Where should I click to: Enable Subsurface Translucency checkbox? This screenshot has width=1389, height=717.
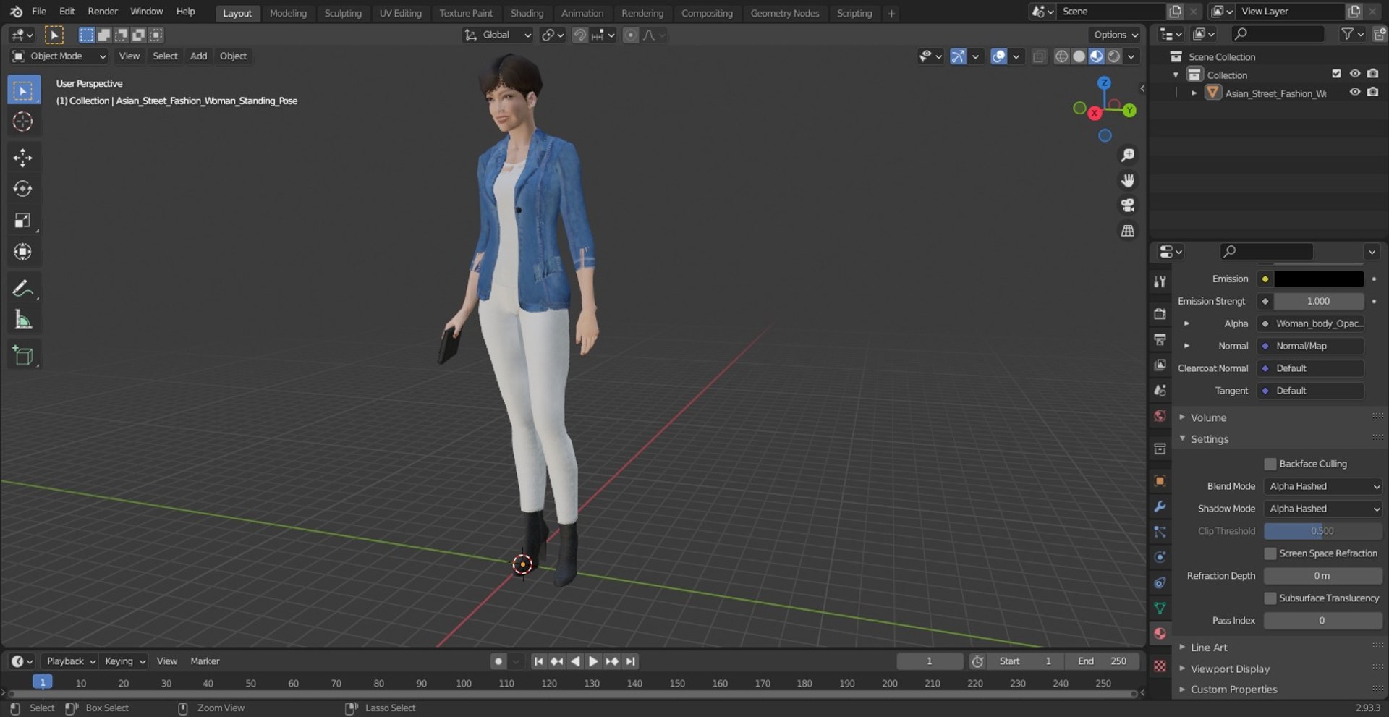tap(1270, 598)
